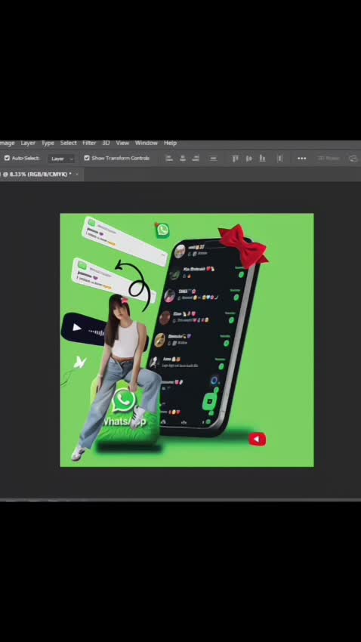Click the phone mockup on the canvas

coord(203,338)
